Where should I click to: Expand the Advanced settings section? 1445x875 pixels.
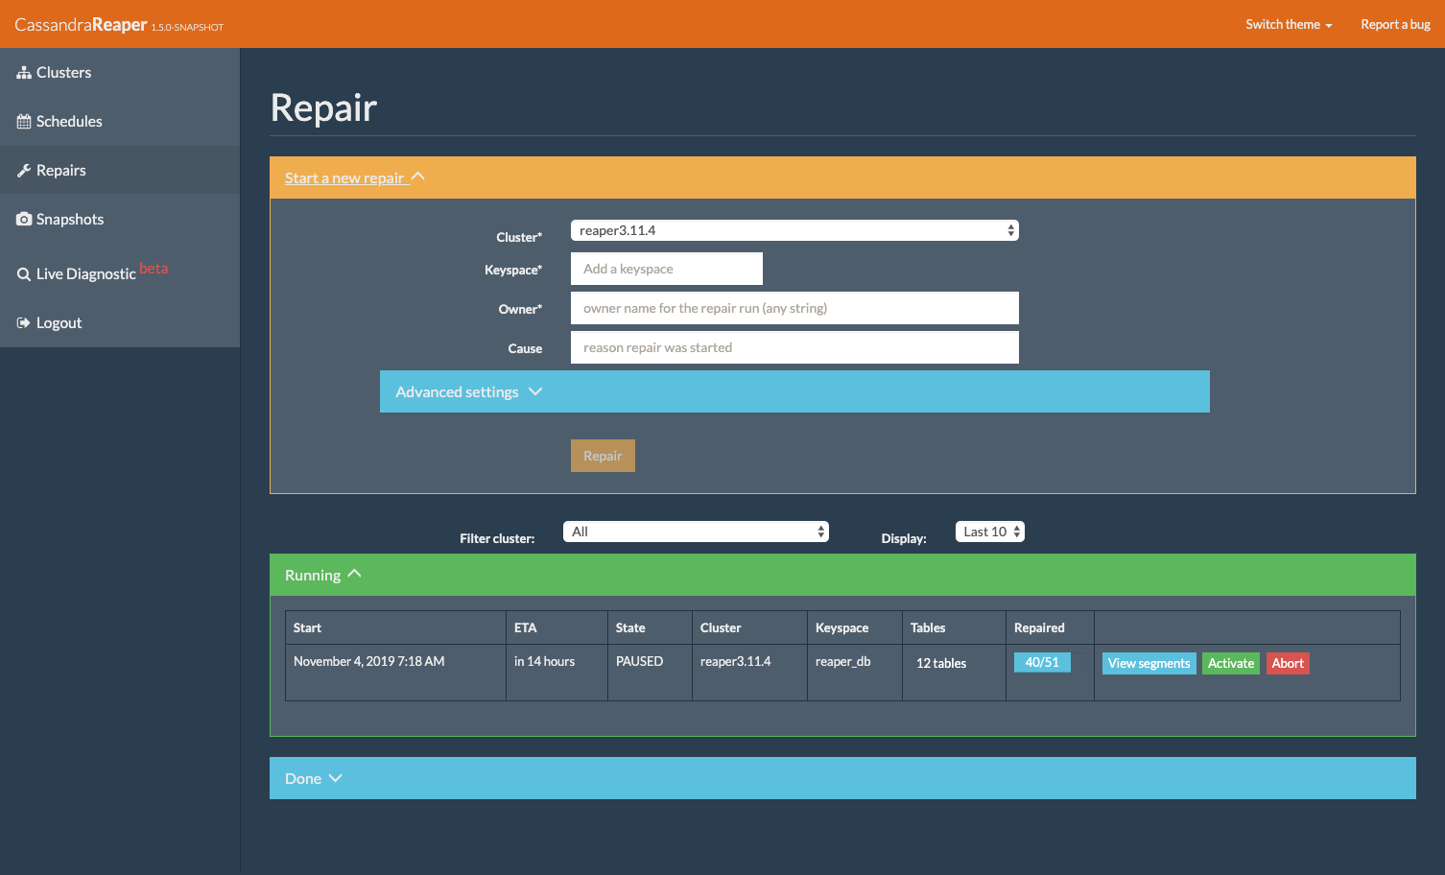(x=794, y=391)
